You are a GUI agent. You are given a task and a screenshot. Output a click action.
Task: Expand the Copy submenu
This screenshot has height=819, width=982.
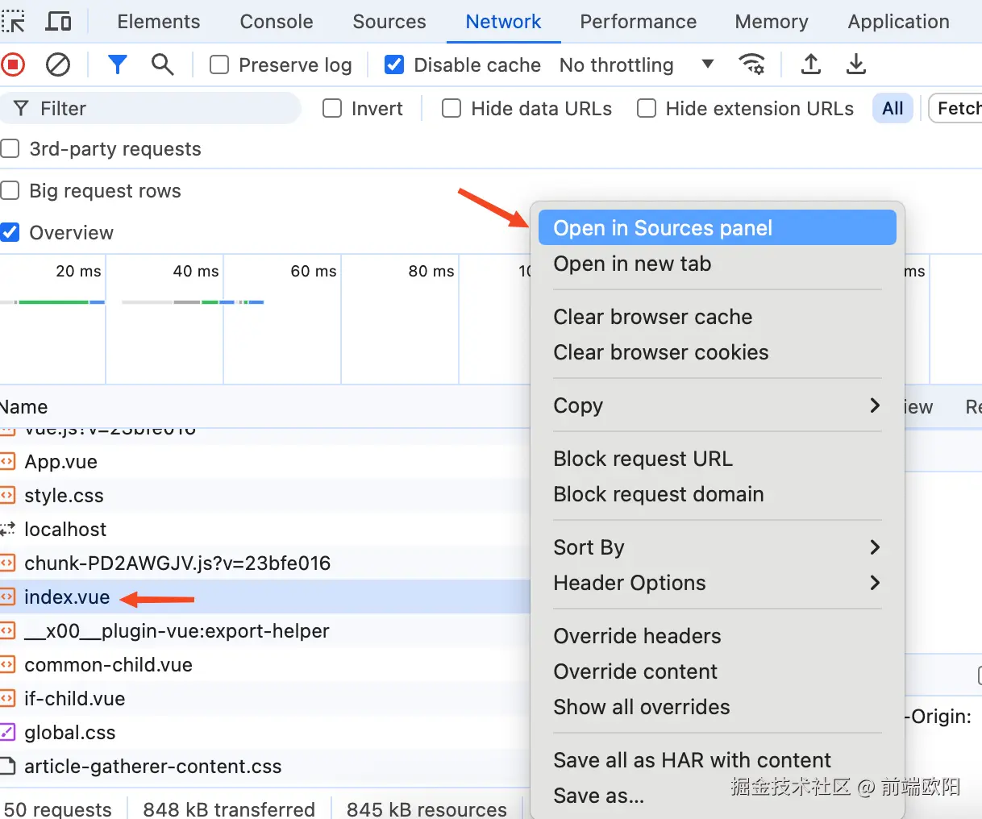[x=717, y=405]
